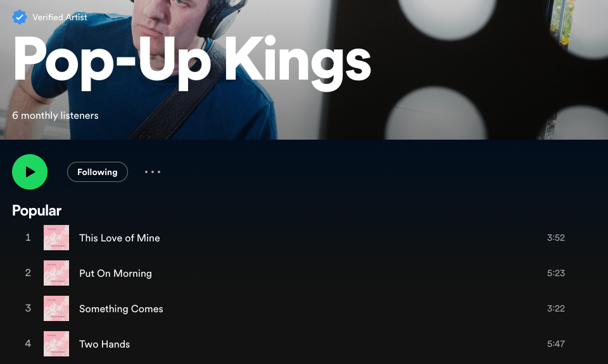Open the track Put On Morning

pyautogui.click(x=115, y=273)
